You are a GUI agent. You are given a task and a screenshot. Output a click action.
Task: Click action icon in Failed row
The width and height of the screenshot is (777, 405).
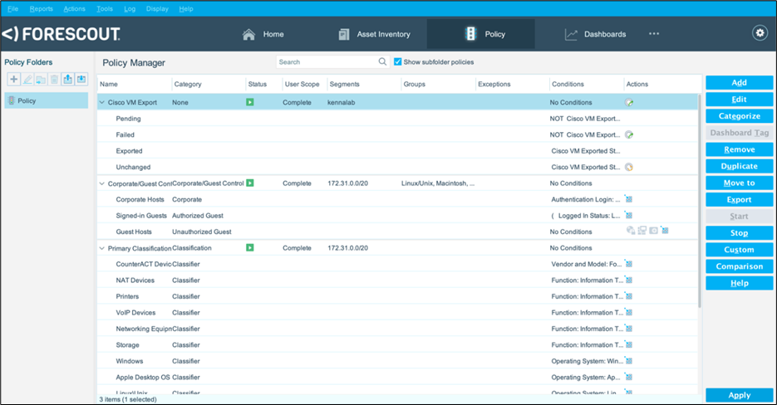click(629, 134)
